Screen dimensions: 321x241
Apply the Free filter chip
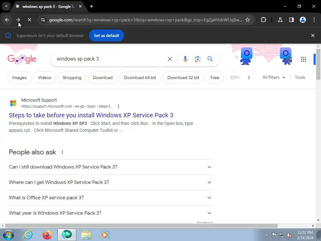click(215, 78)
